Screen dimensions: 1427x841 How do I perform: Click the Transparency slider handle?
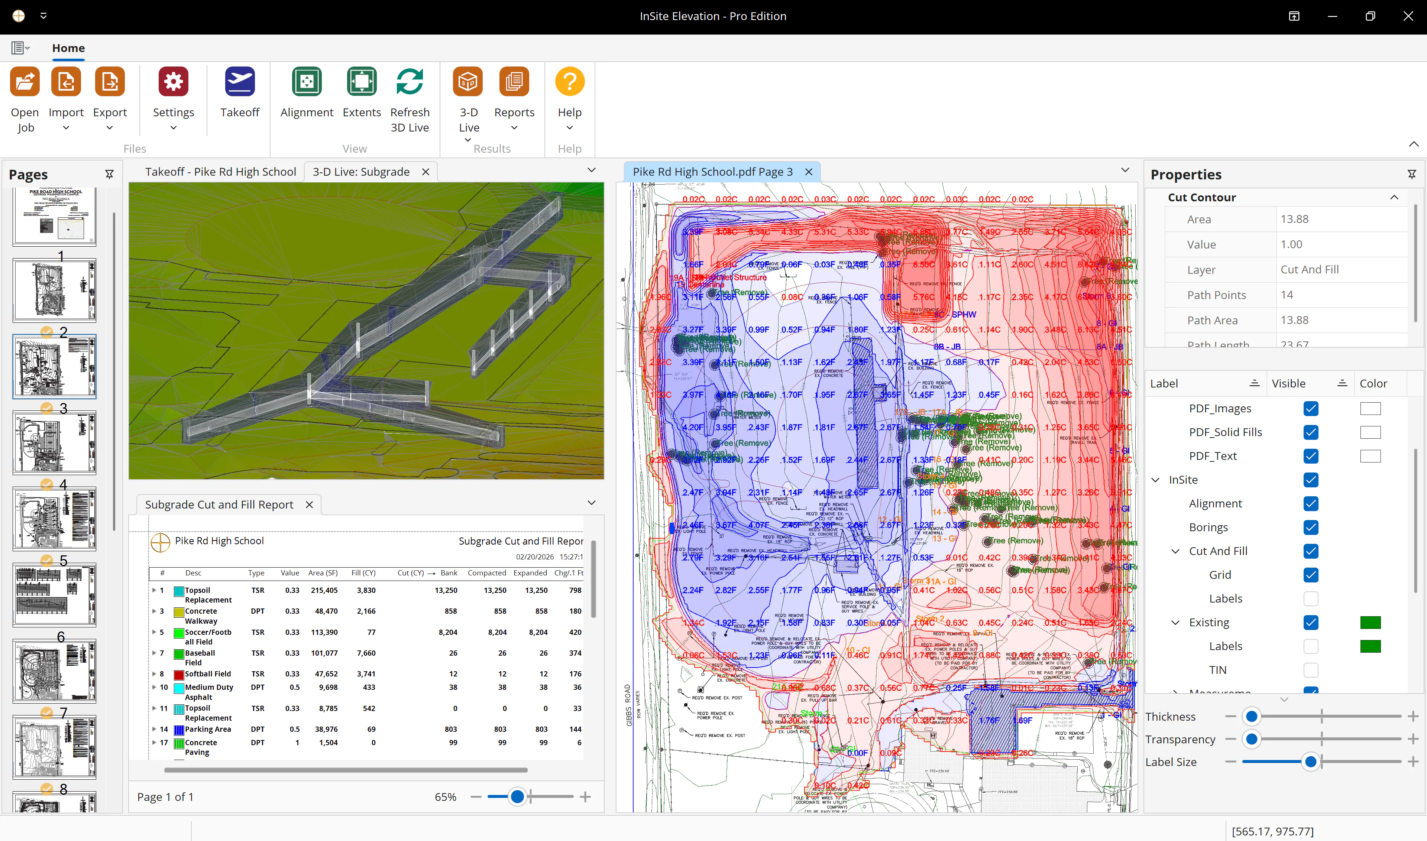click(x=1252, y=740)
